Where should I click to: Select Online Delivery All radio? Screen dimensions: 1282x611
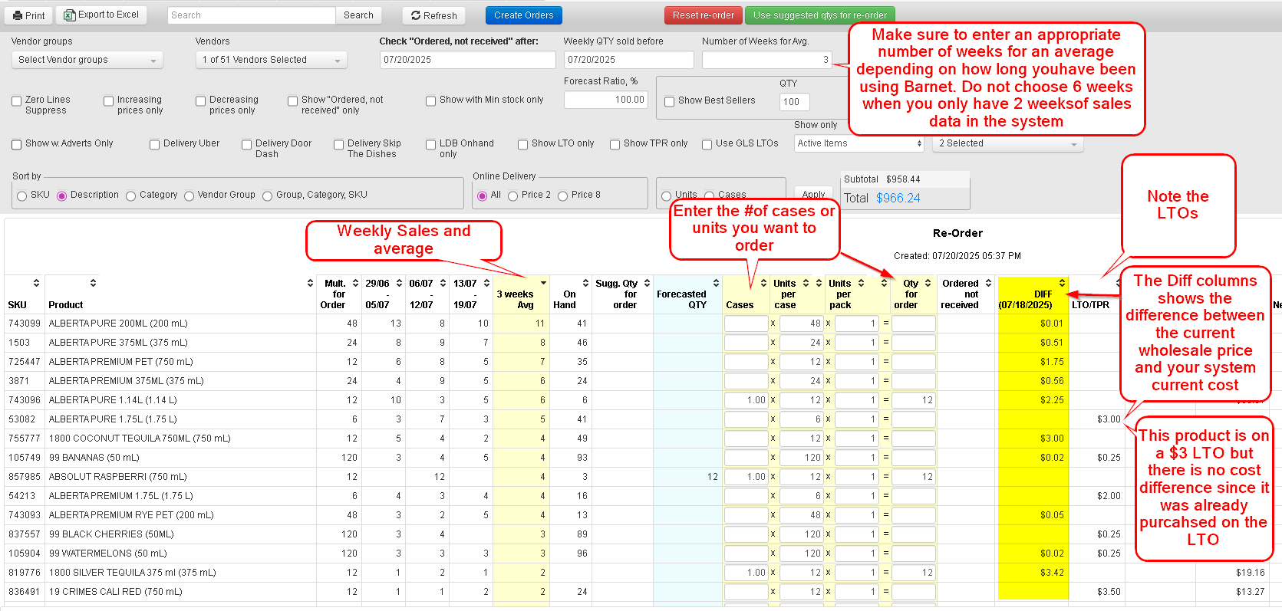[x=482, y=196]
